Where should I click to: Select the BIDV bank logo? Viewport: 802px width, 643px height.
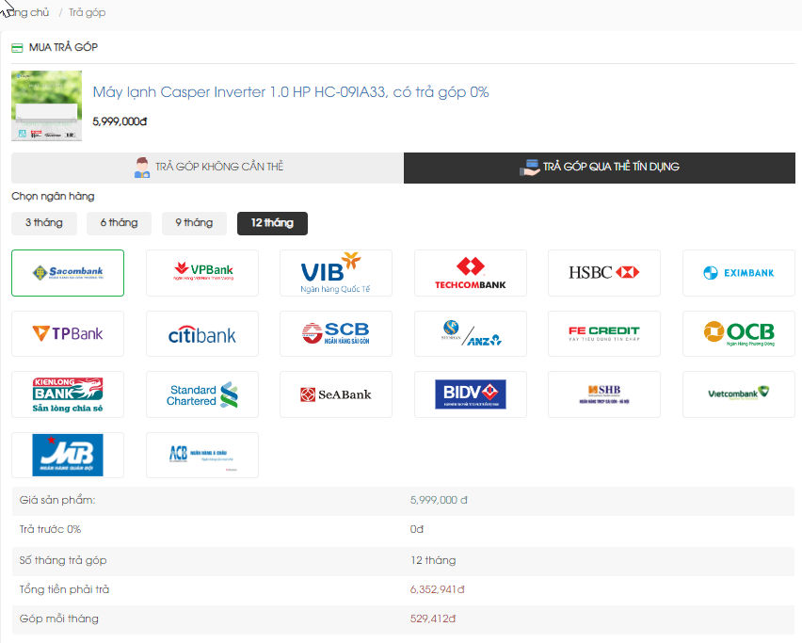(470, 394)
